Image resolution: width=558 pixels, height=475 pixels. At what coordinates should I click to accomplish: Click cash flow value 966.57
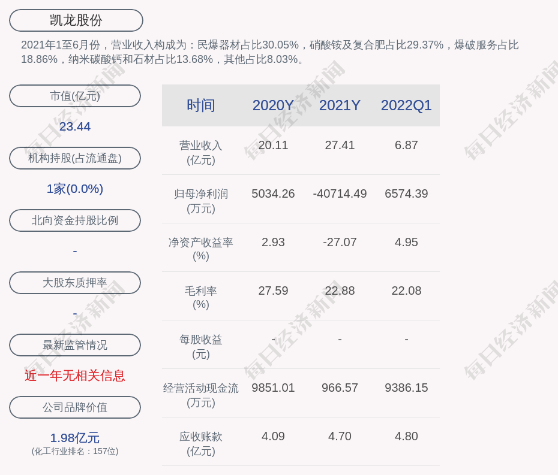(x=340, y=388)
